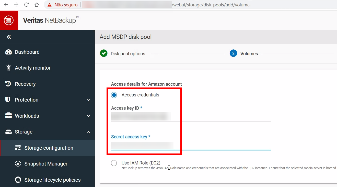Click the Dashboard gauge icon
The height and width of the screenshot is (187, 337).
pos(8,52)
